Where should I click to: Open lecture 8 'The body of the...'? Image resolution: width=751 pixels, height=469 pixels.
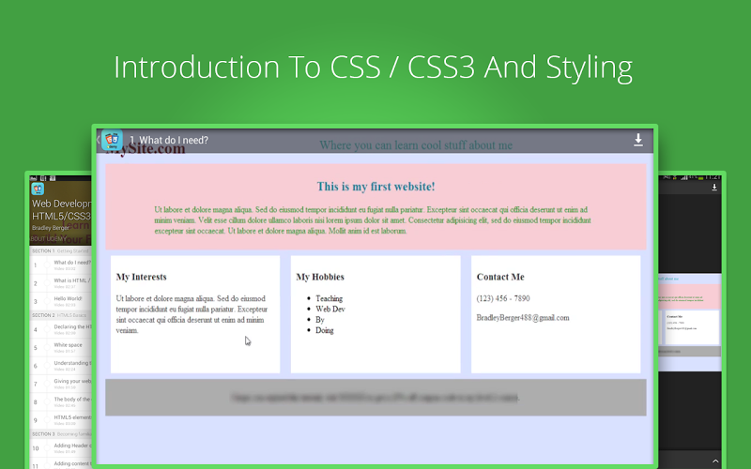tap(60, 402)
